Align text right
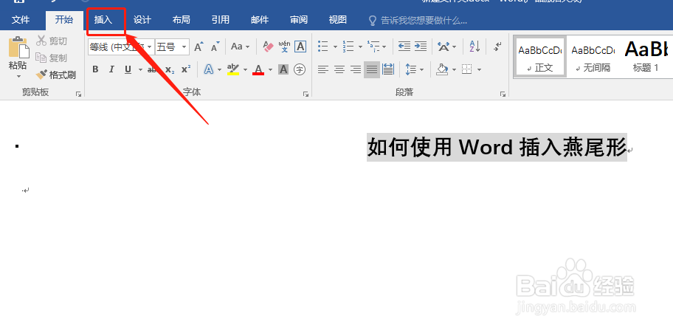Image resolution: width=673 pixels, height=330 pixels. (x=356, y=69)
